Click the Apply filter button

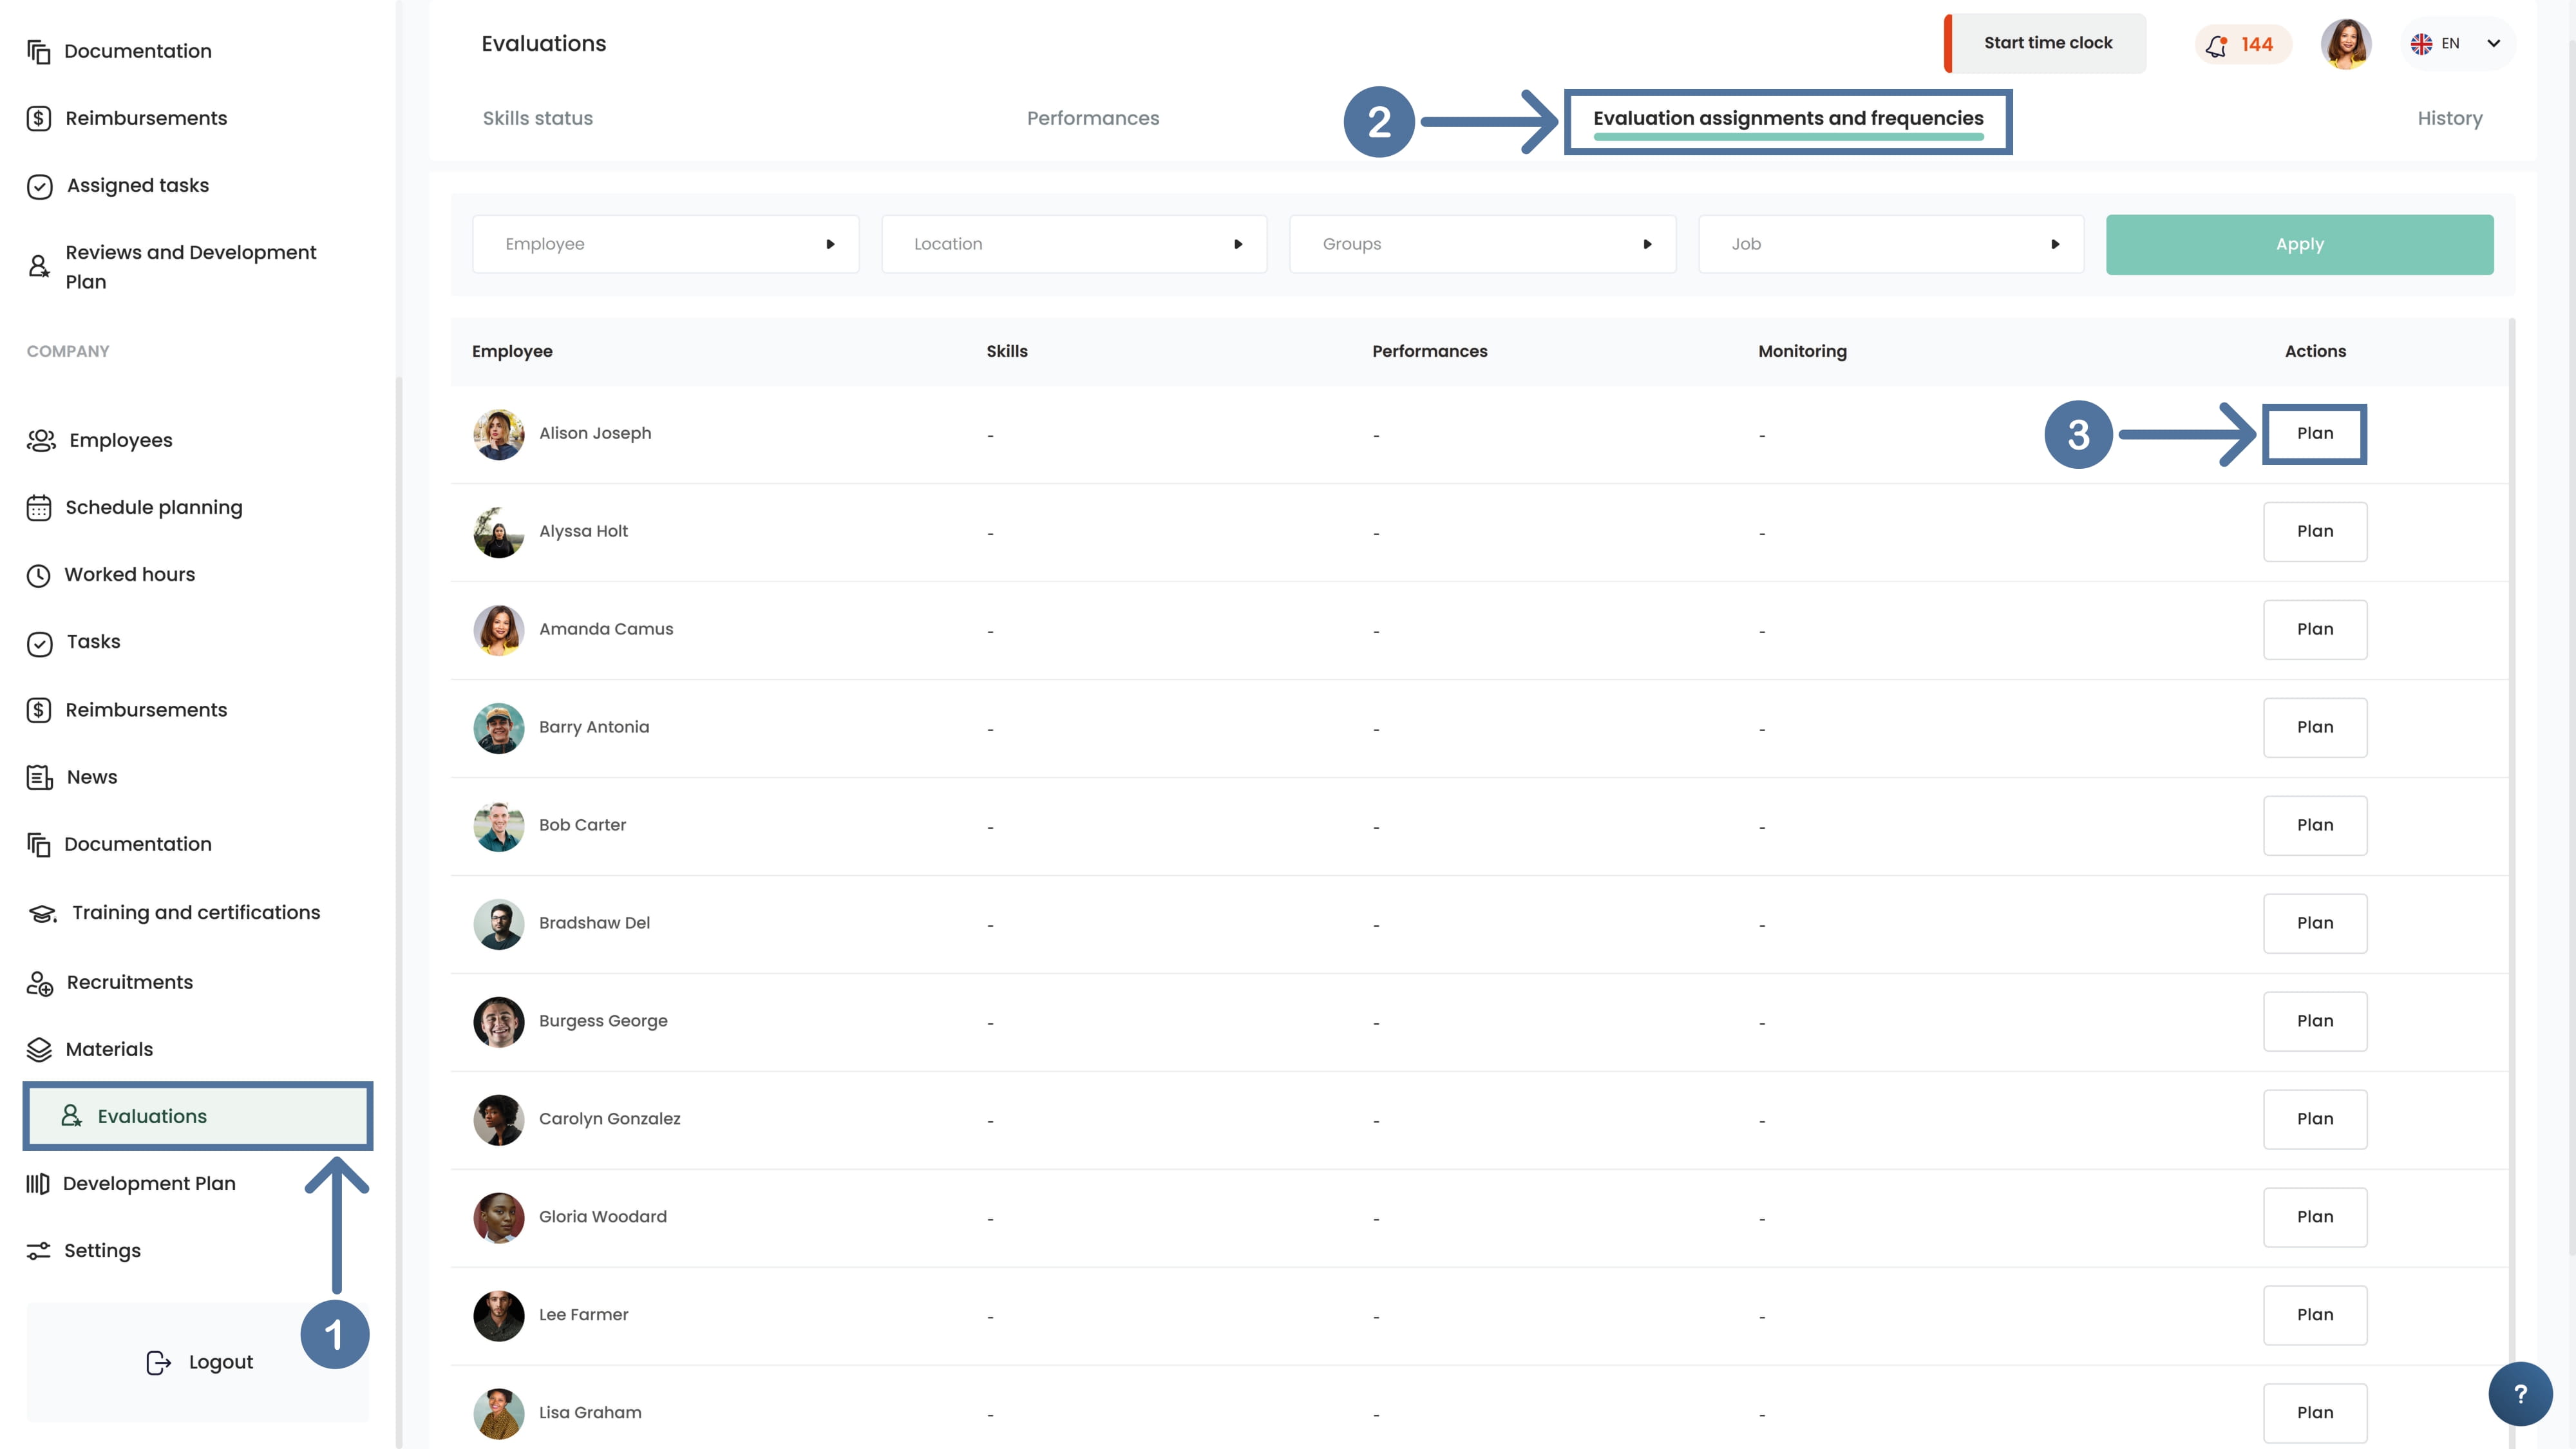2299,245
